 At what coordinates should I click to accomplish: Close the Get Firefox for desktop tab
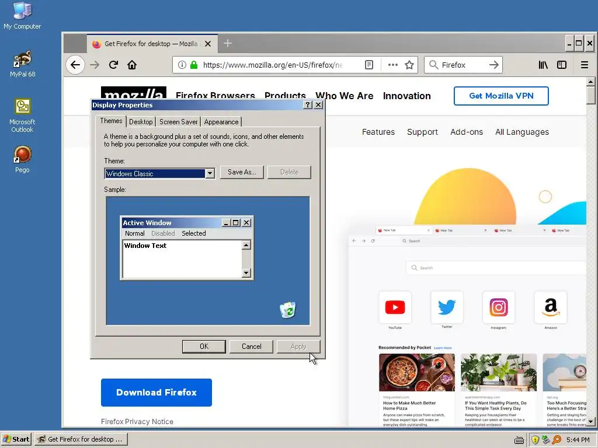pos(208,44)
